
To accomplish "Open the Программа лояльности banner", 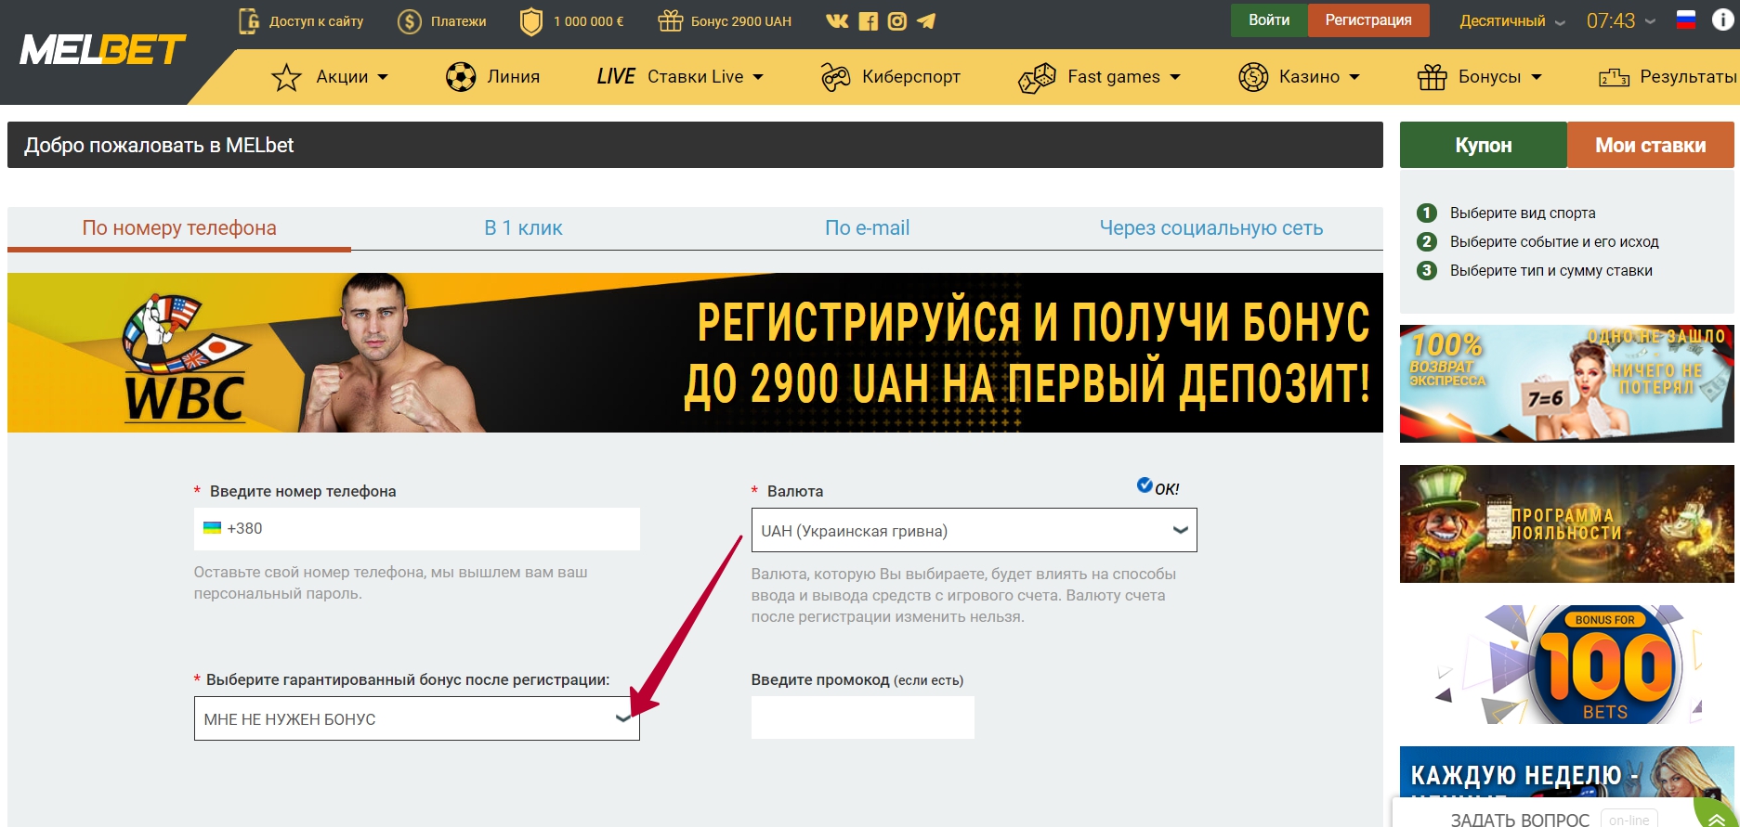I will tap(1567, 523).
